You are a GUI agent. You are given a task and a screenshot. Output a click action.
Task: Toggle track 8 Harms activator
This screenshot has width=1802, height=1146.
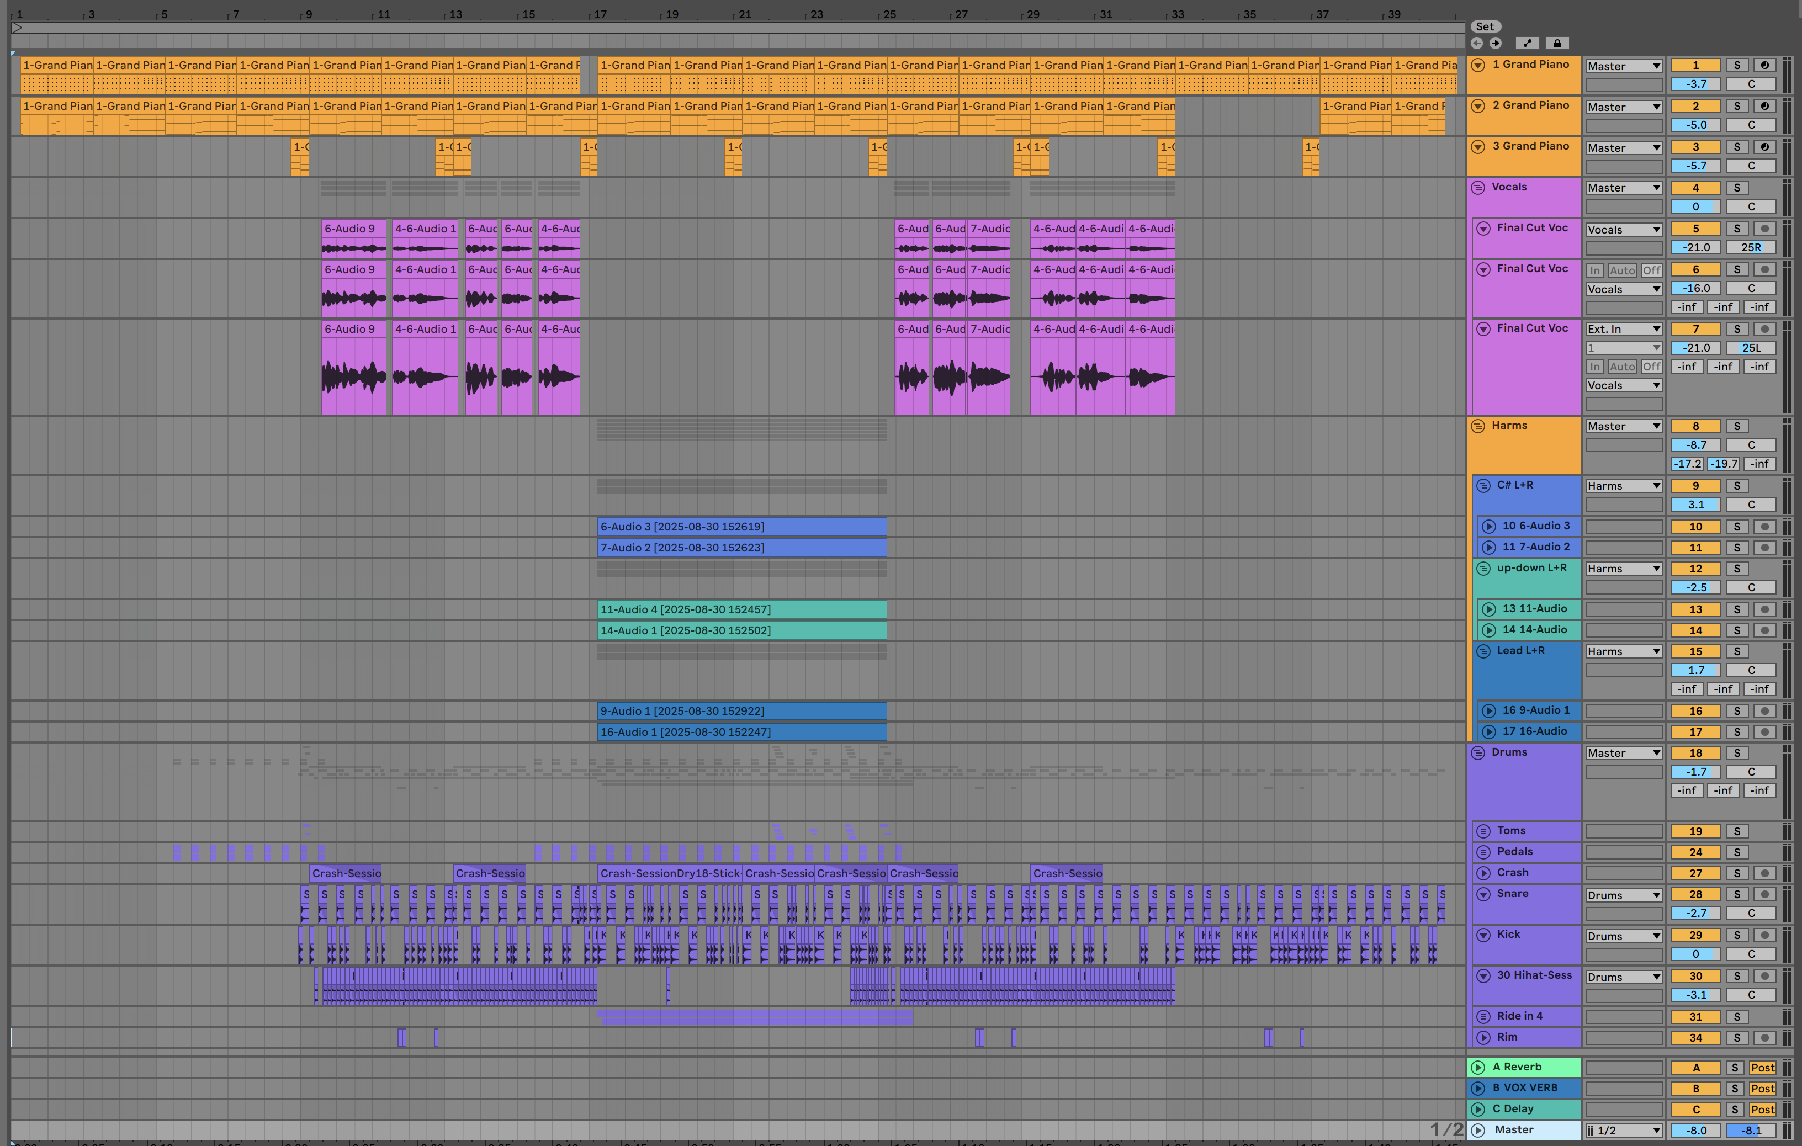click(1695, 426)
